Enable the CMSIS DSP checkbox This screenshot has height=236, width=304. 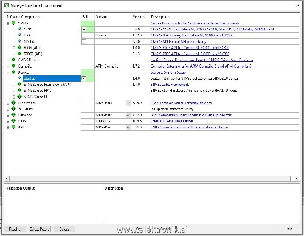coord(84,35)
